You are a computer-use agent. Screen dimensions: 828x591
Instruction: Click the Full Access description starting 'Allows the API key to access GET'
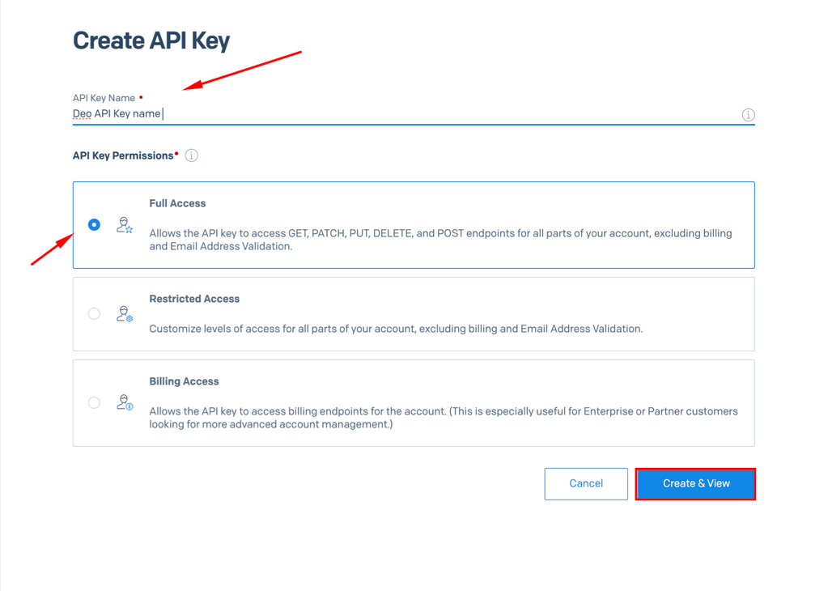pos(440,240)
